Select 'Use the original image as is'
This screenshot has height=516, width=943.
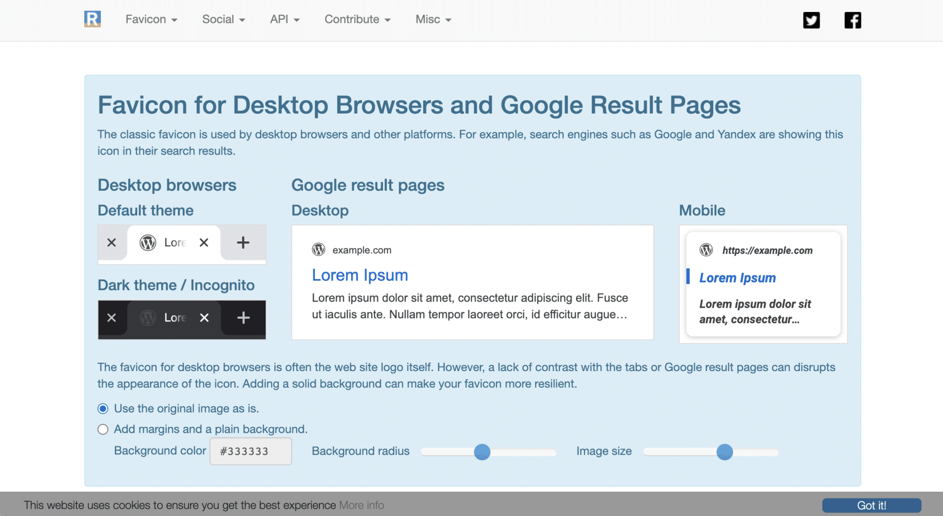tap(103, 408)
